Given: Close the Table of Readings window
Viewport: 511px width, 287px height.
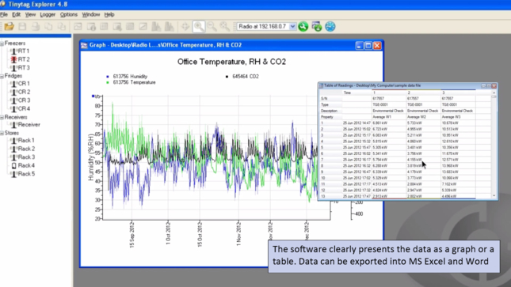Looking at the screenshot, I should tap(494, 85).
